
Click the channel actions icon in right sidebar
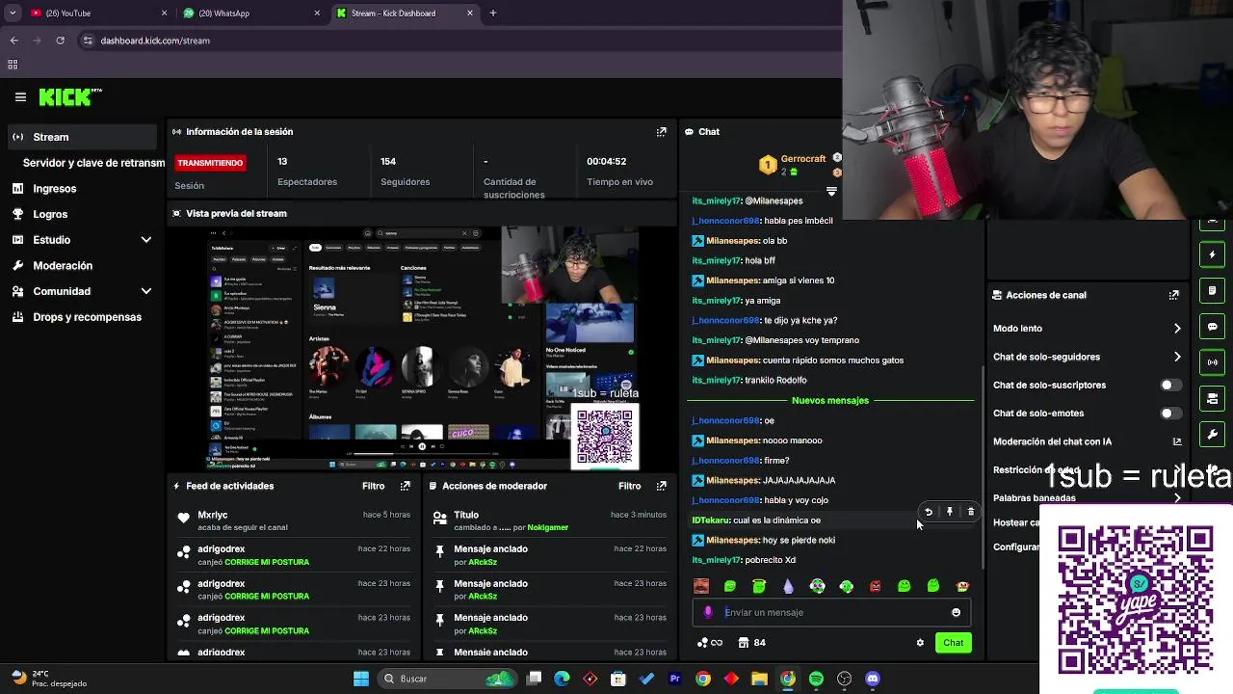pos(1213,398)
